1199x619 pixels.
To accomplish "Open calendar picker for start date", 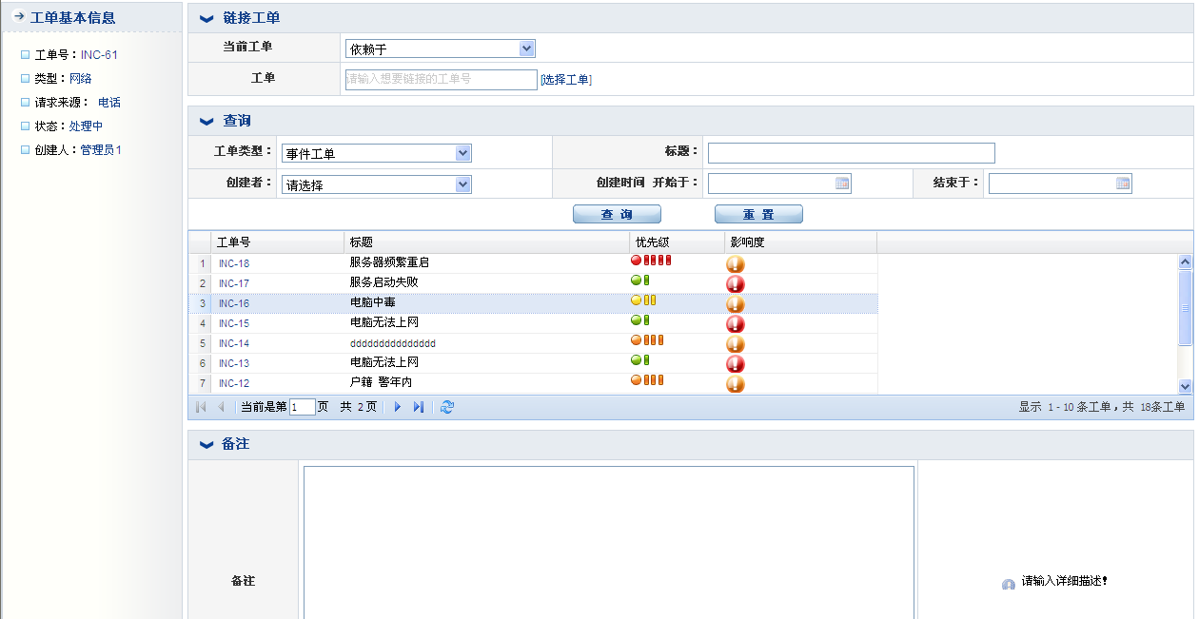I will 842,184.
